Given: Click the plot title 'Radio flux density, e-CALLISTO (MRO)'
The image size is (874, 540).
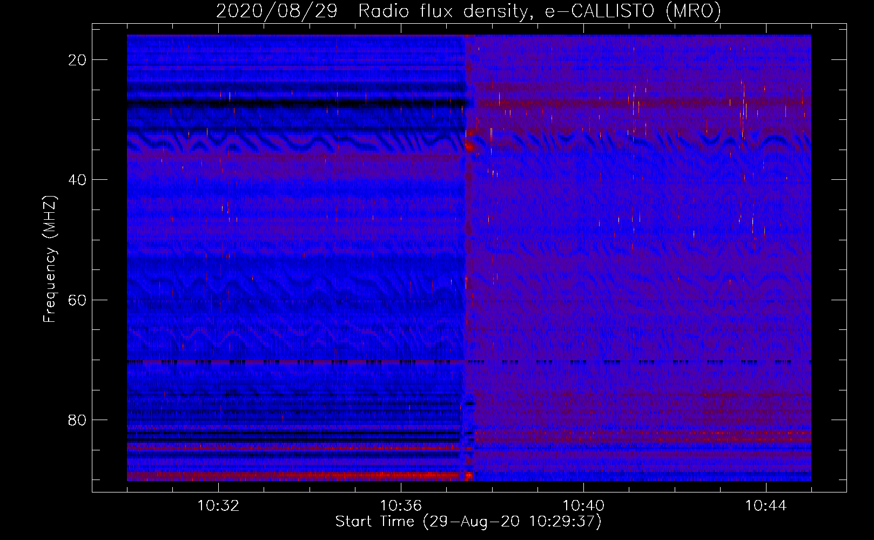Looking at the screenshot, I should (x=540, y=11).
